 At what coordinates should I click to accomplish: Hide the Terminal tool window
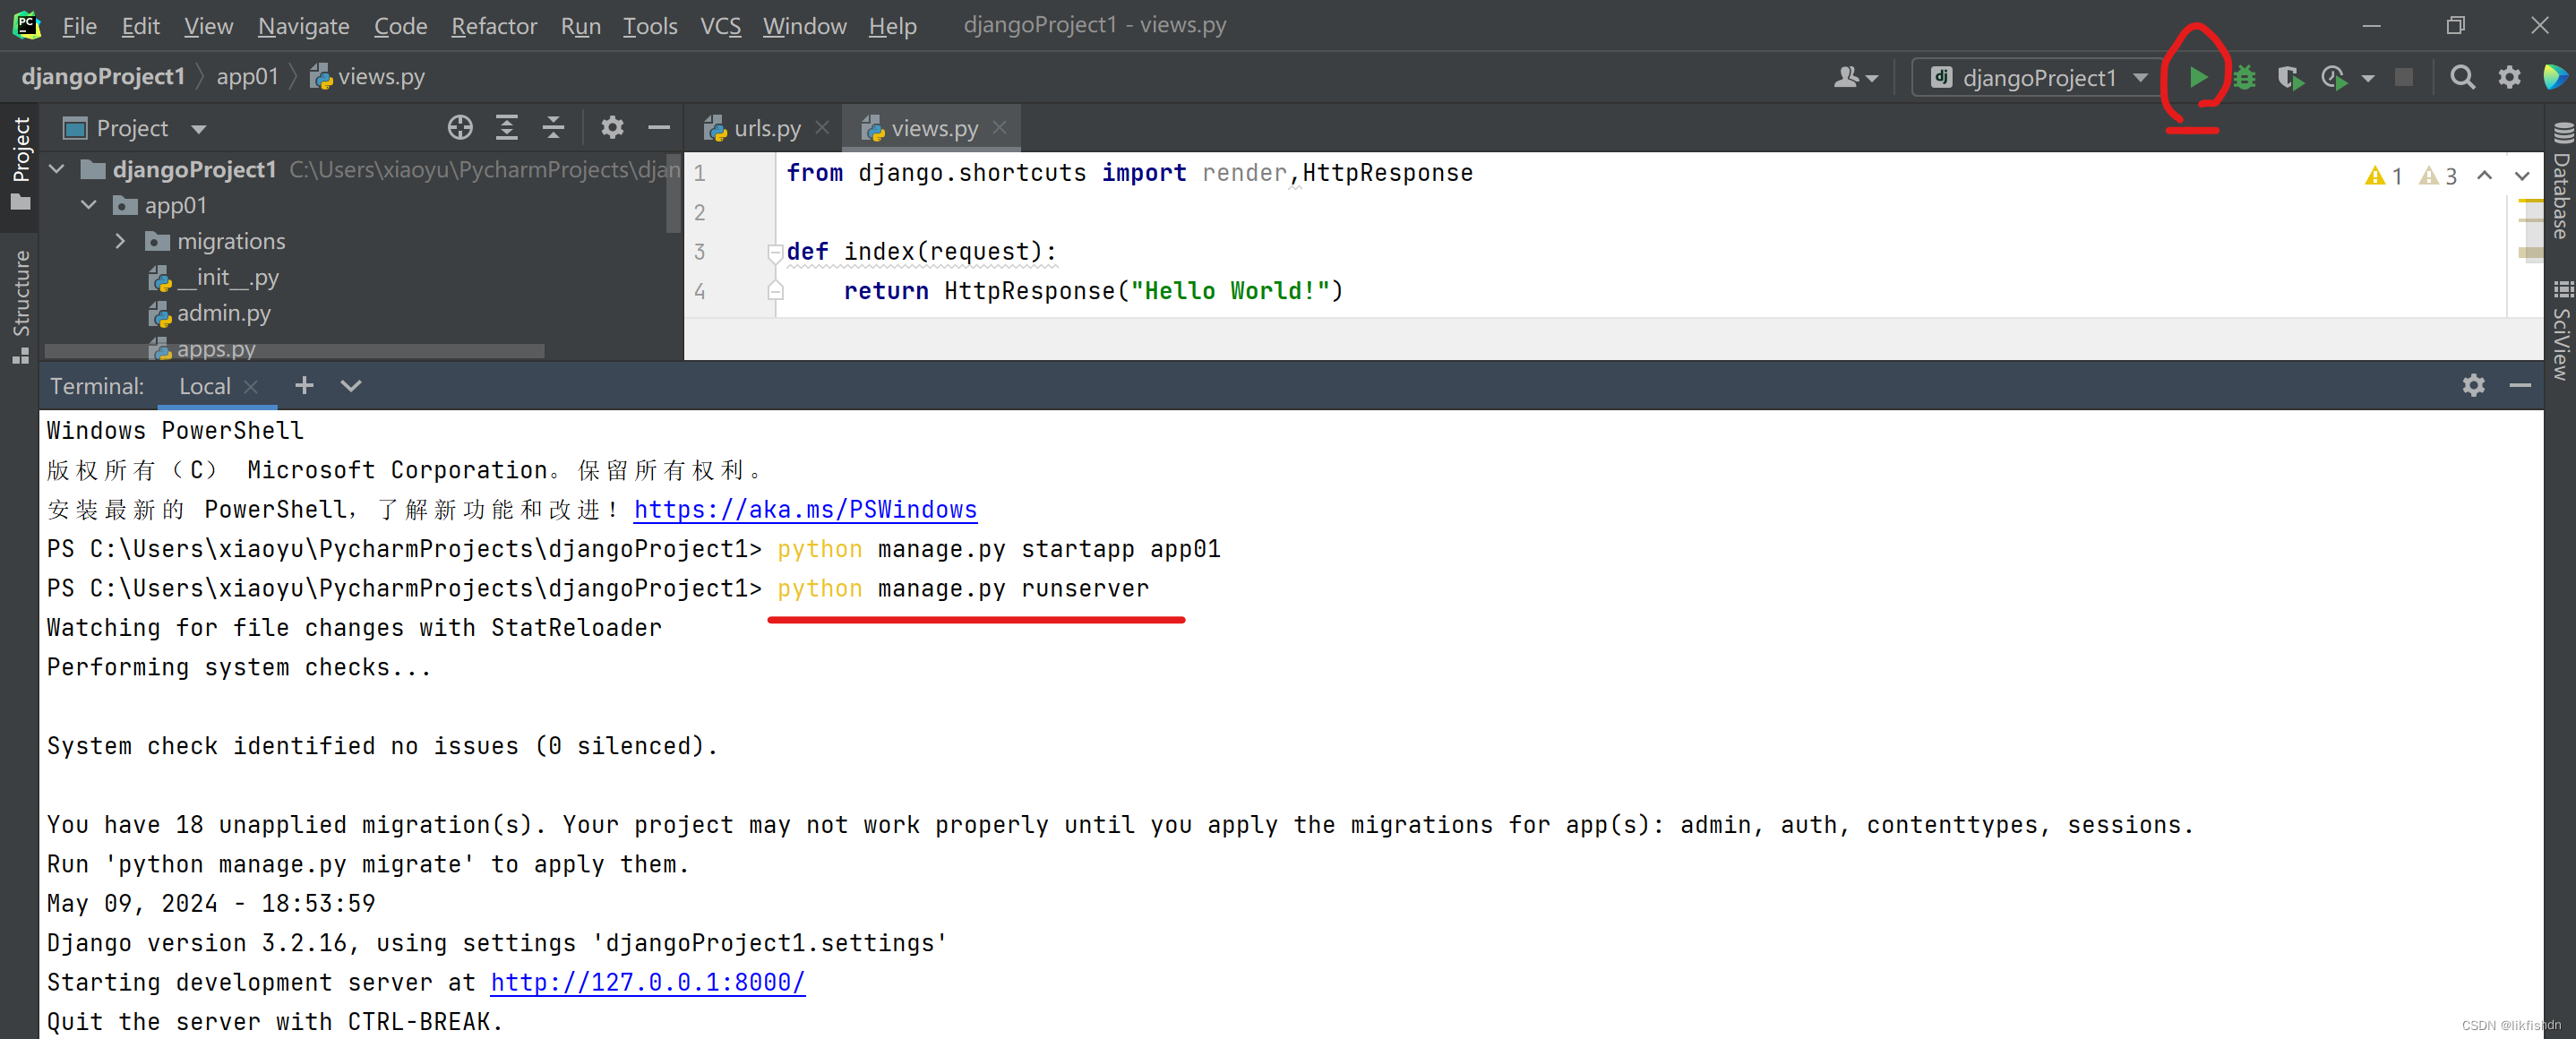tap(2520, 385)
